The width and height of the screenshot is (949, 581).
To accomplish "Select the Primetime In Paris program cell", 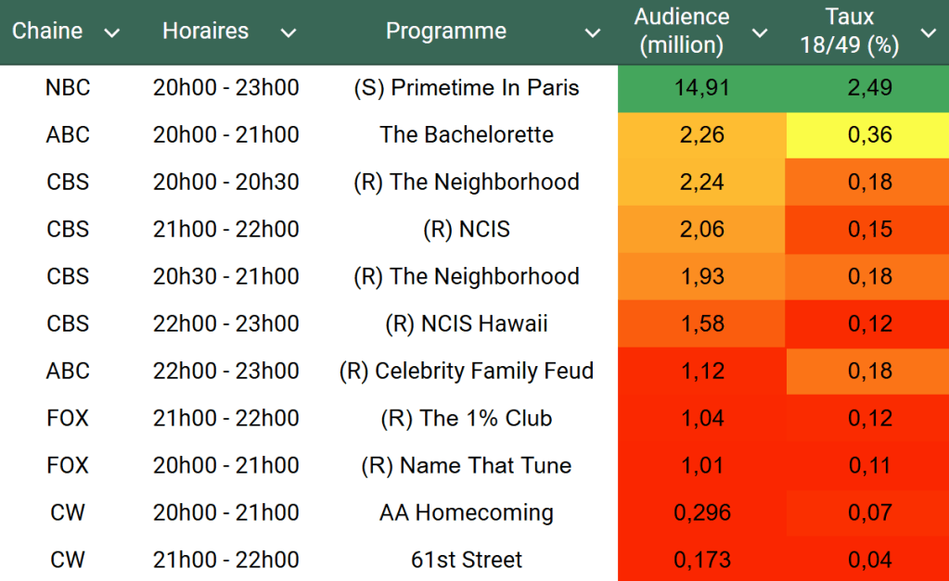I will coord(467,88).
